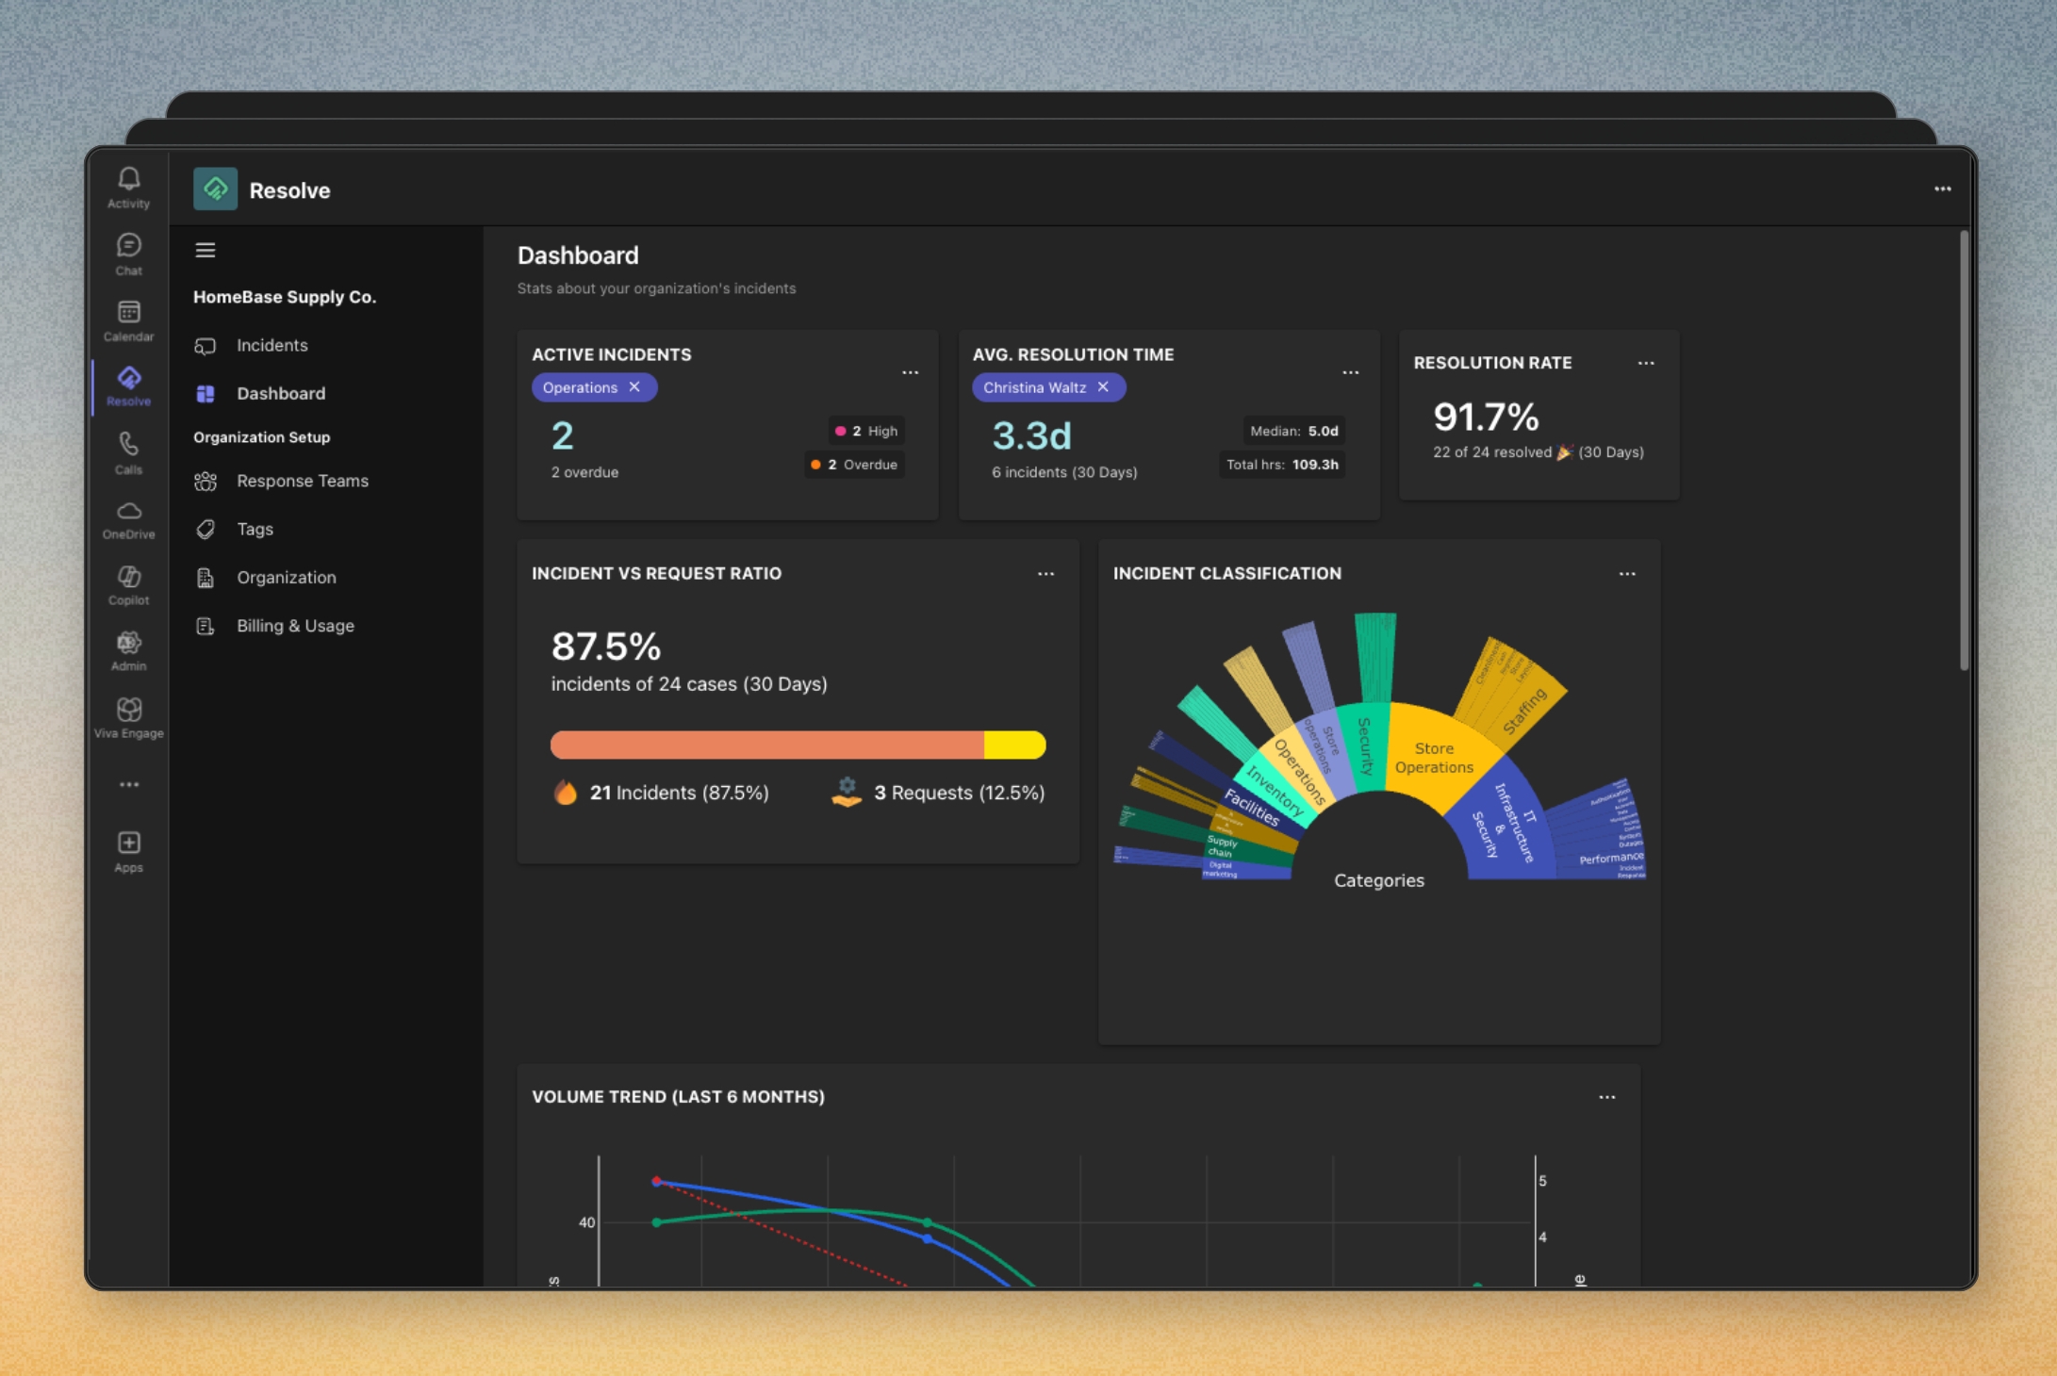2057x1376 pixels.
Task: Open Avg. Resolution Time card options
Action: click(x=1350, y=372)
